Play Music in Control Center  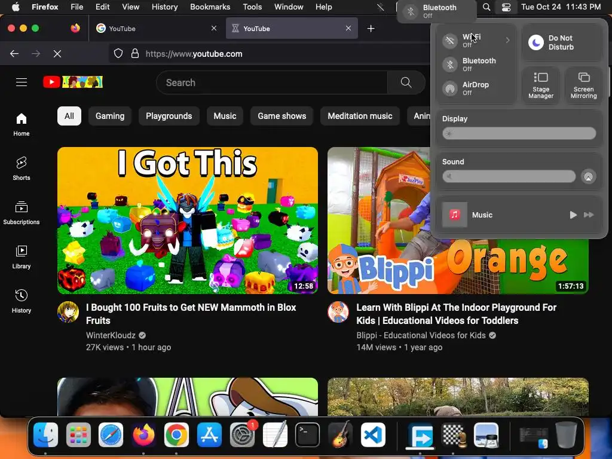[573, 215]
